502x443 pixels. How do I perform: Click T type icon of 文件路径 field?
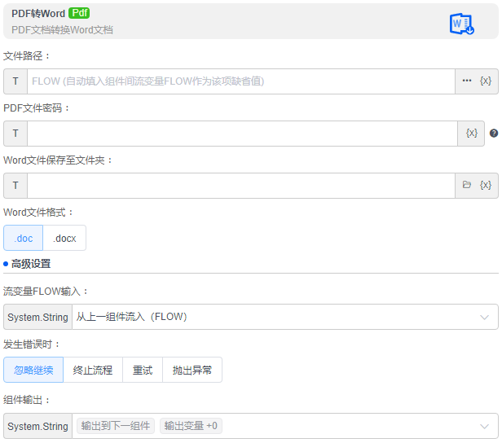coord(15,81)
